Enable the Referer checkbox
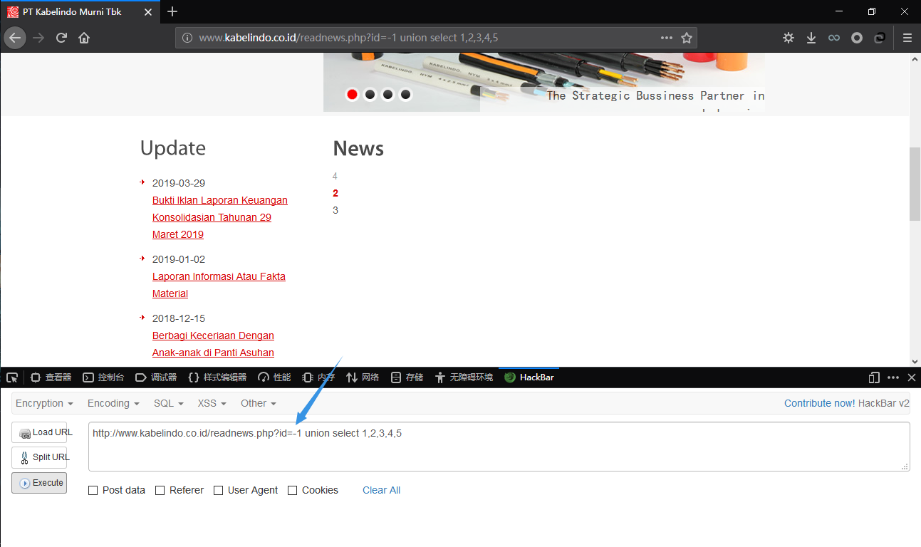The height and width of the screenshot is (547, 921). click(160, 490)
